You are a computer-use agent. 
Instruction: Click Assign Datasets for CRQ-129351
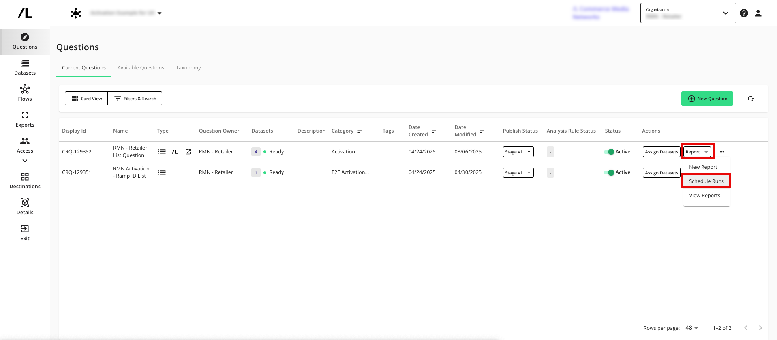click(661, 173)
